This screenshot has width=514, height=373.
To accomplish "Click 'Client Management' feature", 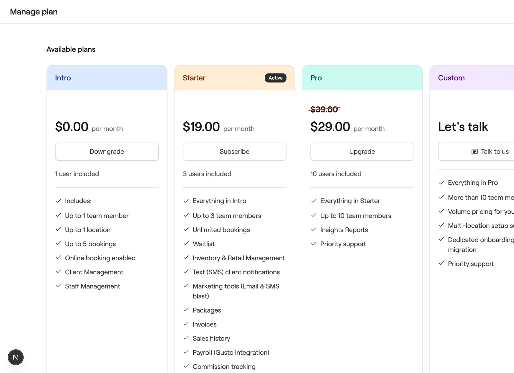I will [94, 272].
